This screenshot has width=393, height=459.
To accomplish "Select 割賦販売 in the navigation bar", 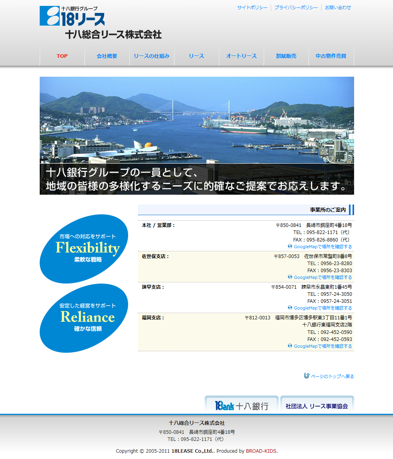I will [x=286, y=56].
